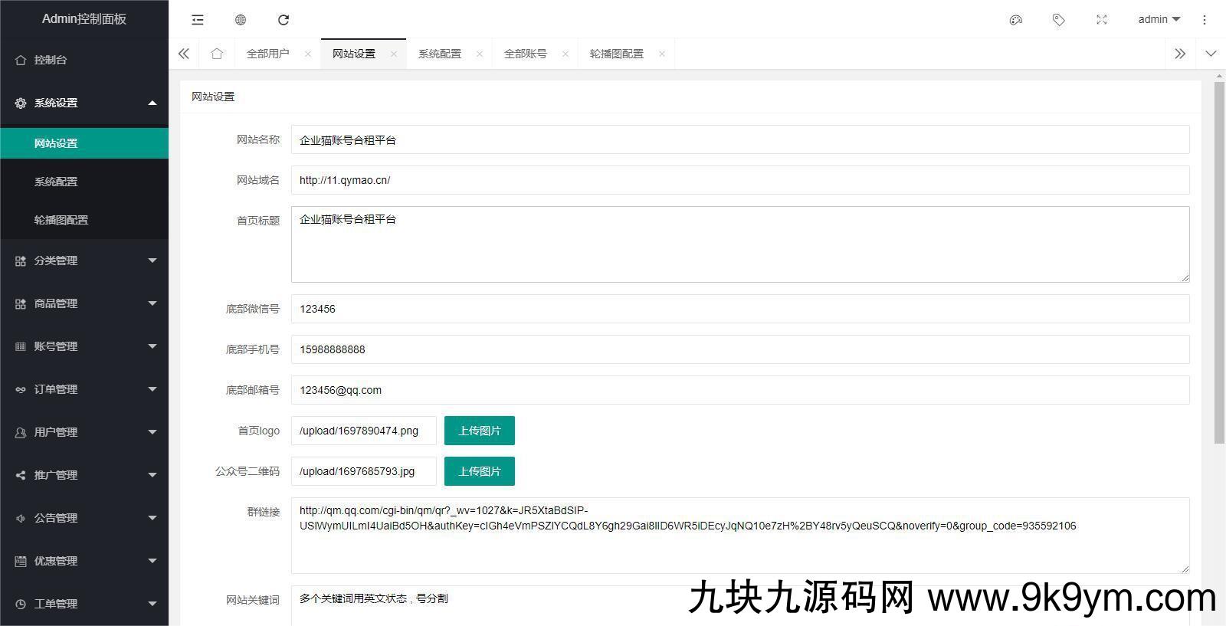Open the three-dot more options icon
Viewport: 1226px width, 626px height.
[1205, 20]
